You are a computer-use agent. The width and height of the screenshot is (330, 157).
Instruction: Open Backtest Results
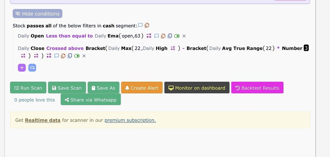tap(257, 88)
